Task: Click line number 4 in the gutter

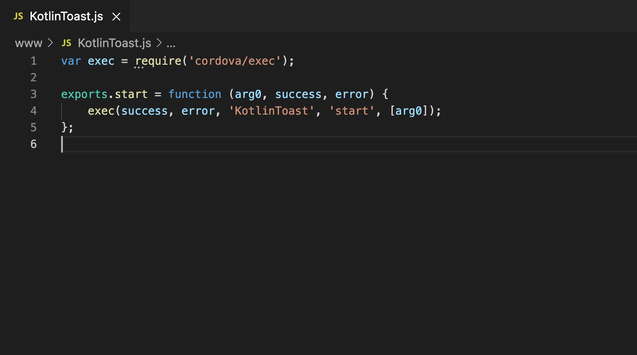Action: [33, 111]
